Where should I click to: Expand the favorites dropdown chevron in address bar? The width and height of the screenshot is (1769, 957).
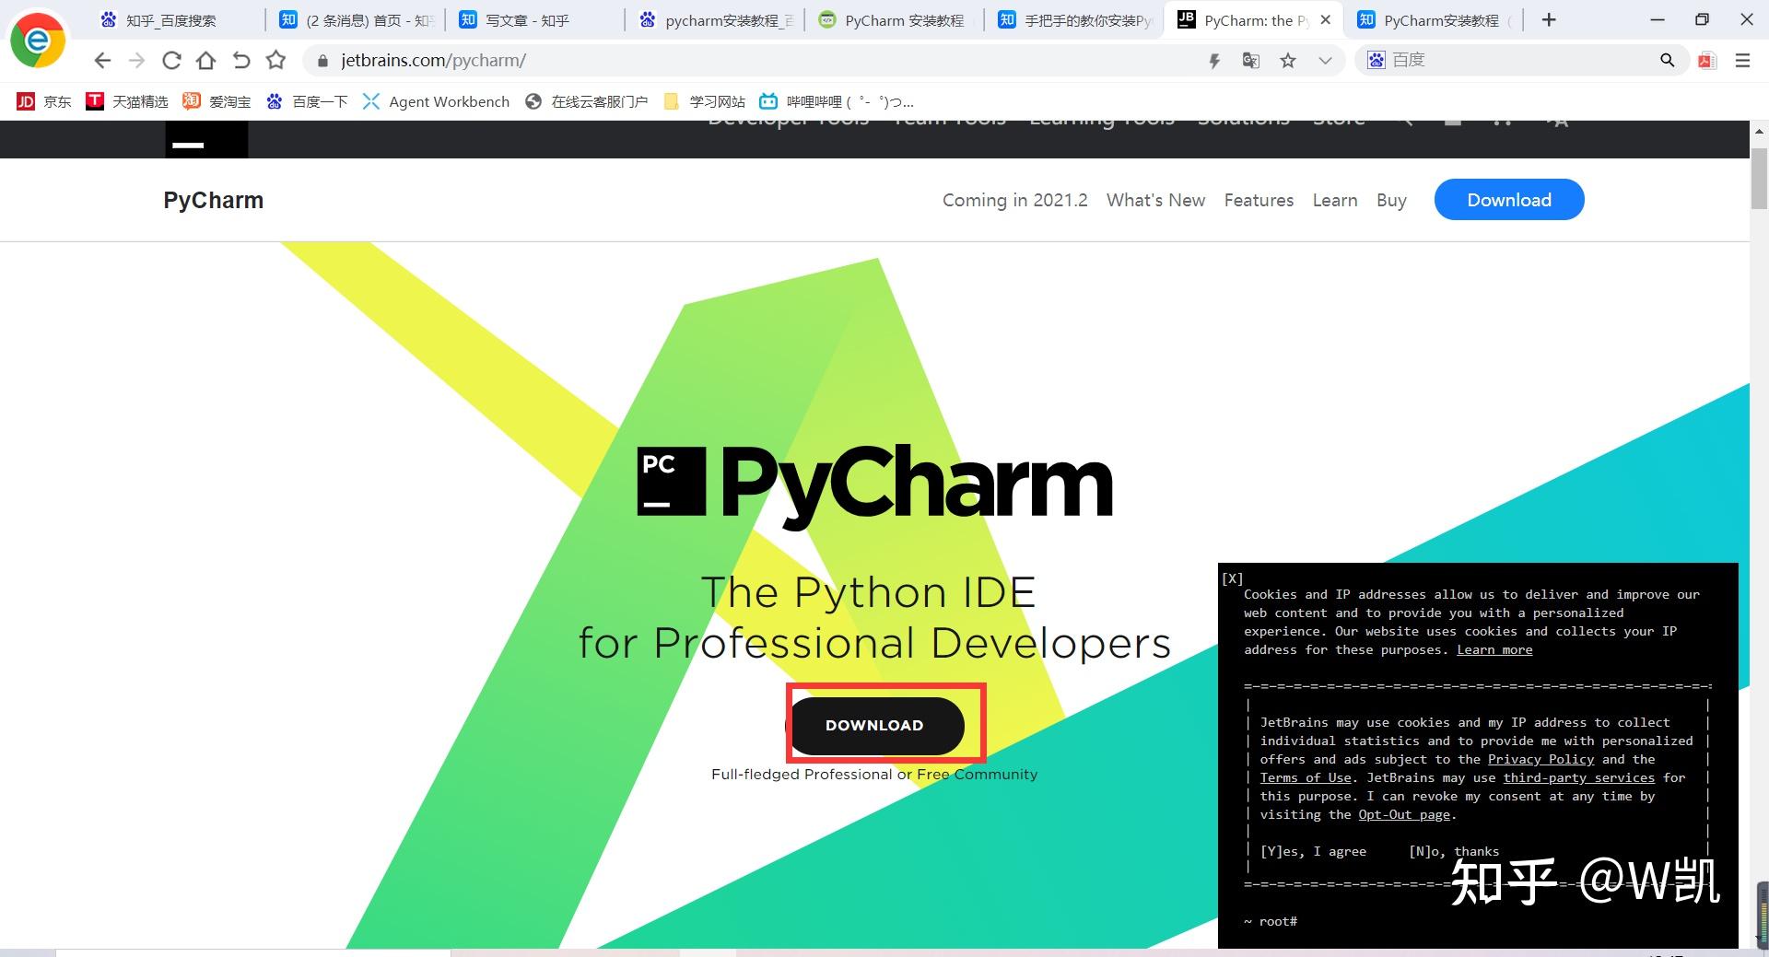[1326, 60]
